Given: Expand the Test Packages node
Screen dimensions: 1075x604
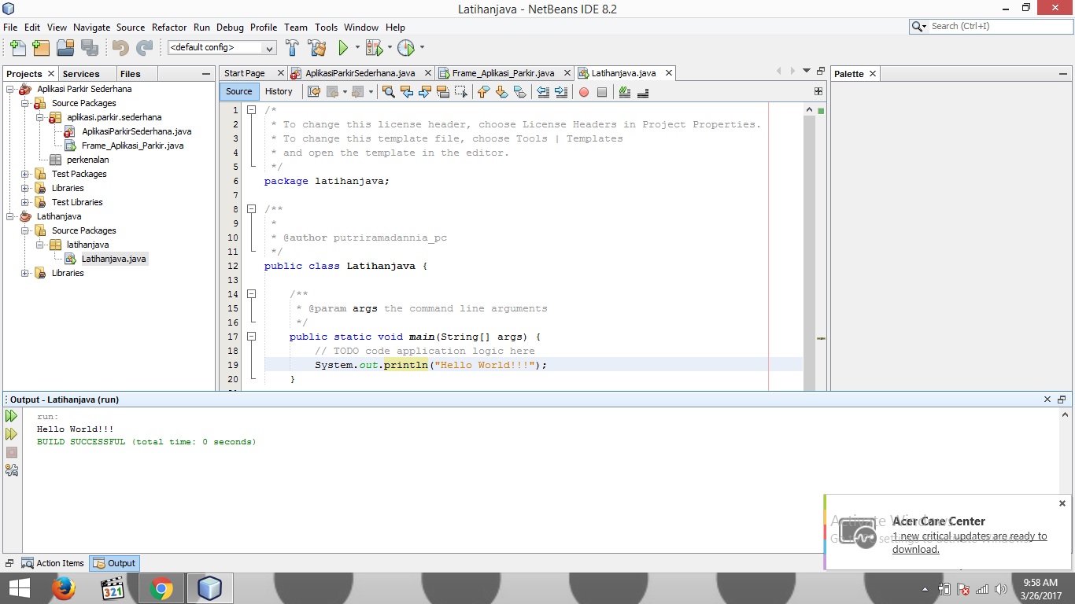Looking at the screenshot, I should [25, 174].
